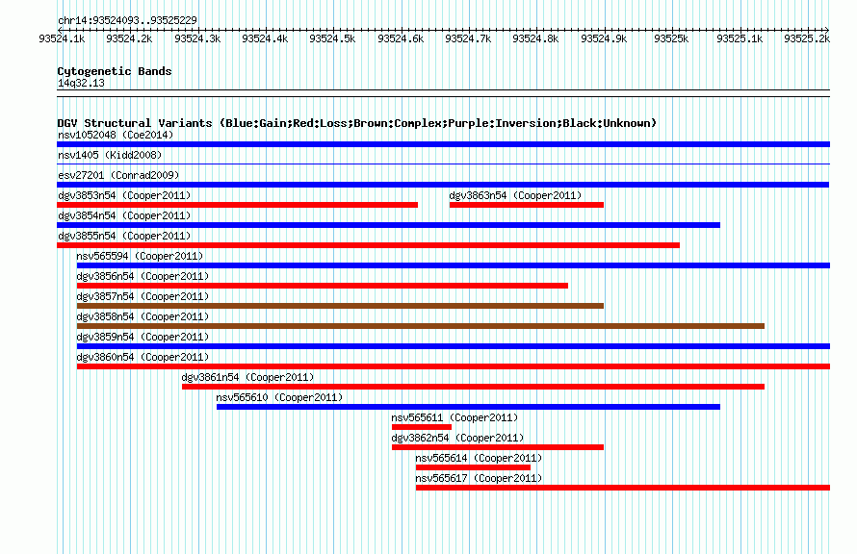Select the nsv565594 (Cooper2011) label
This screenshot has width=857, height=554.
(x=140, y=256)
